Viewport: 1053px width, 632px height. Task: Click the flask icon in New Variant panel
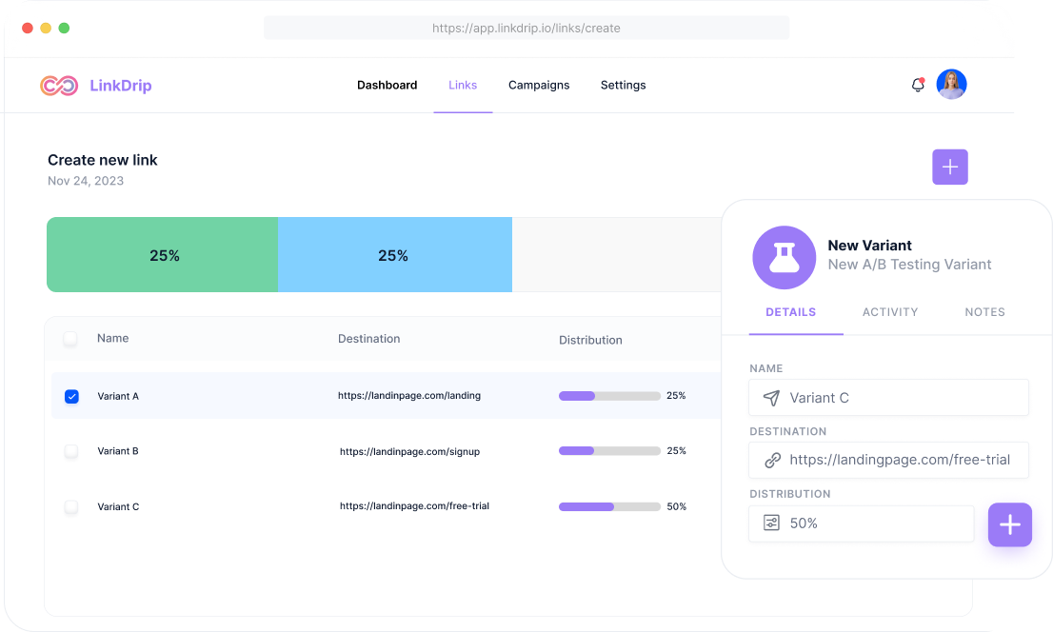click(x=784, y=257)
